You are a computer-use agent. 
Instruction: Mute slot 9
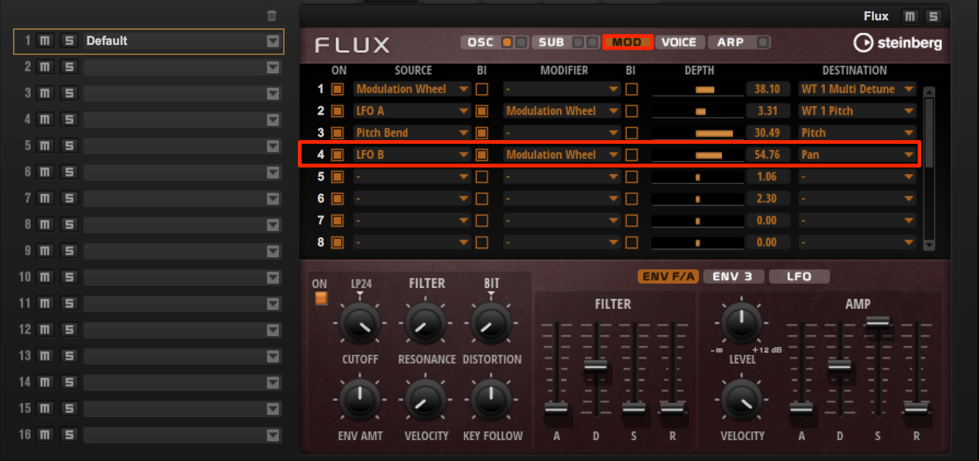coord(45,251)
